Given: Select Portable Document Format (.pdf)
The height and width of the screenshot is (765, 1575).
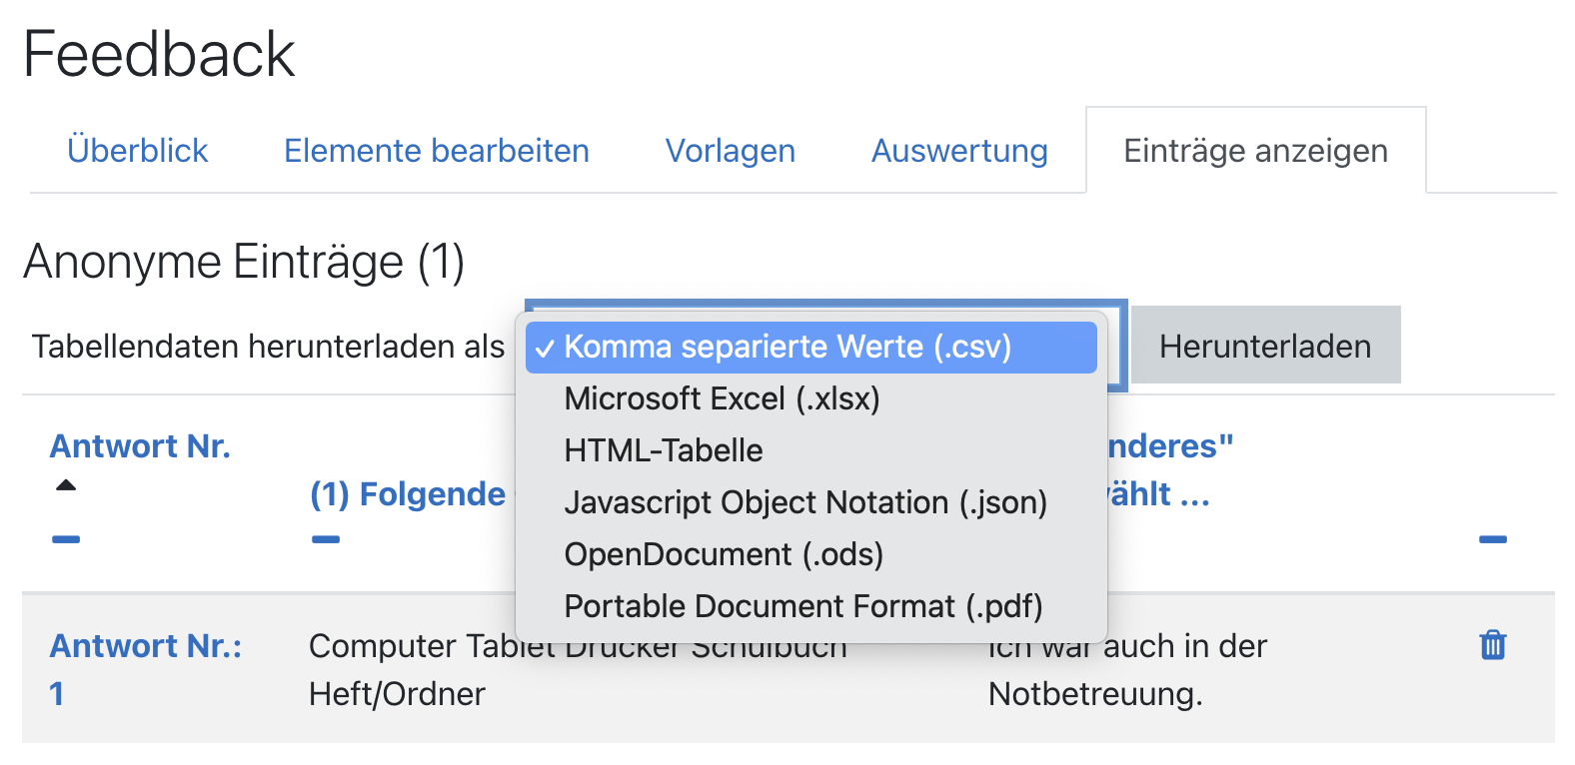Looking at the screenshot, I should [803, 606].
